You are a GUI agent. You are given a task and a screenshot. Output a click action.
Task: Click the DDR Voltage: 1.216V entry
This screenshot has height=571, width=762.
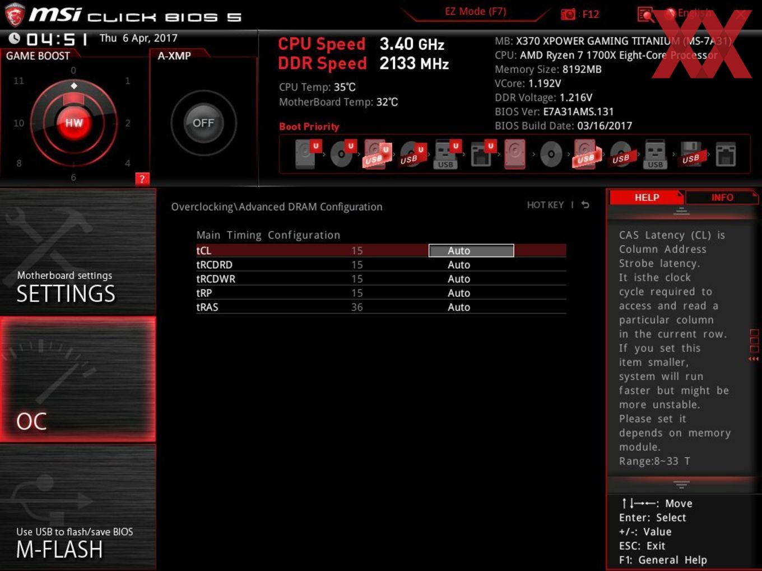click(543, 97)
